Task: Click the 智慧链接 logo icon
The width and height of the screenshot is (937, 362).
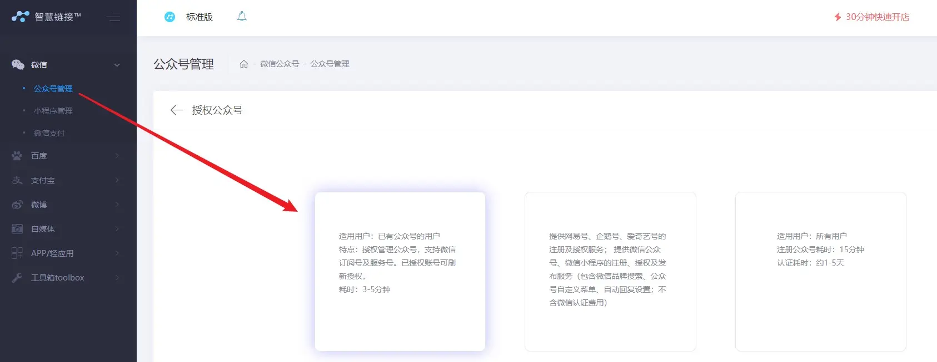Action: coord(20,17)
